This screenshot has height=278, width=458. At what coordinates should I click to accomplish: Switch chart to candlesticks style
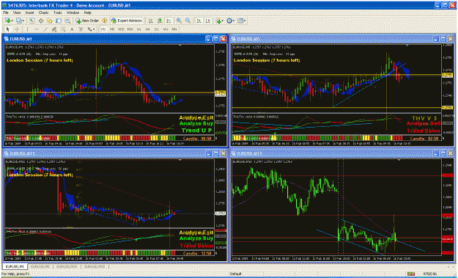click(x=160, y=21)
